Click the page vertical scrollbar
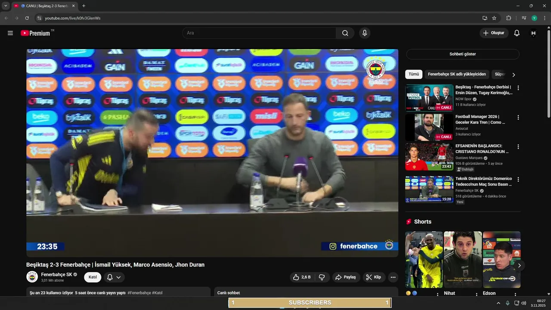 click(x=548, y=73)
